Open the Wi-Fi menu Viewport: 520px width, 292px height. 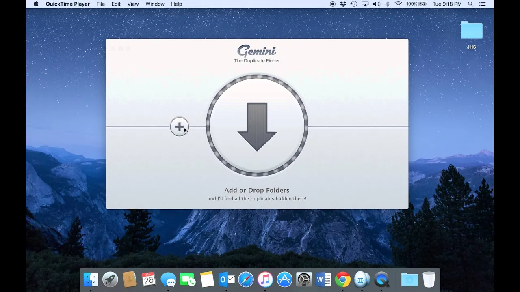pyautogui.click(x=398, y=4)
